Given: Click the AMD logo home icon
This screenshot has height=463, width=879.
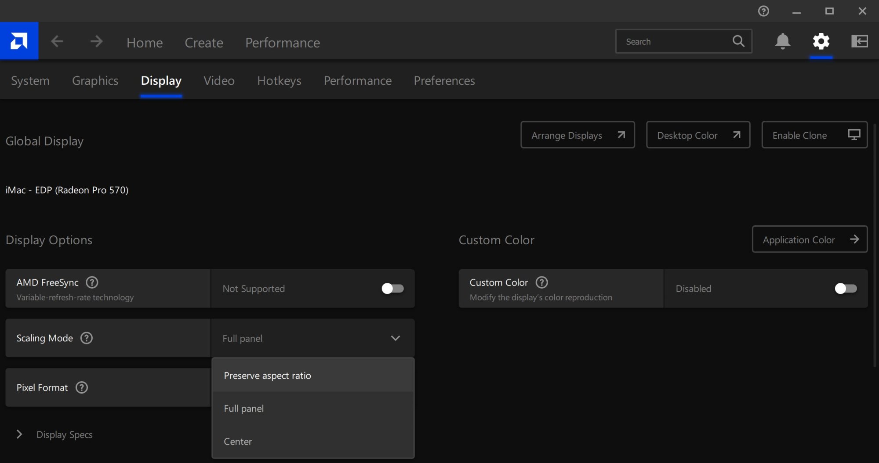Looking at the screenshot, I should 19,41.
